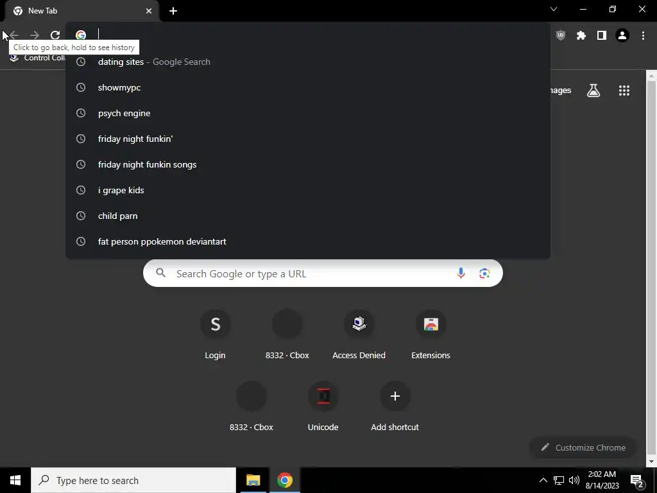Search by image with Google Lens icon
Viewport: 657px width, 493px height.
click(484, 273)
